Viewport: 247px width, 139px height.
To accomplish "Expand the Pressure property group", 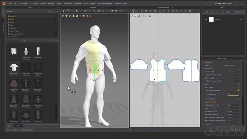I will (204, 125).
